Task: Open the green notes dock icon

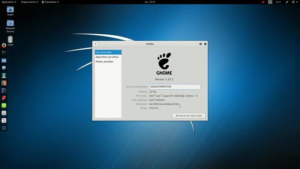Action: coord(4,105)
